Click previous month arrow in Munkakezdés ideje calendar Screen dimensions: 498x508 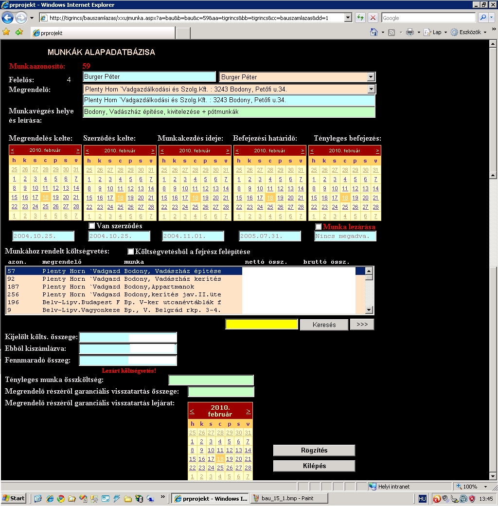[162, 151]
